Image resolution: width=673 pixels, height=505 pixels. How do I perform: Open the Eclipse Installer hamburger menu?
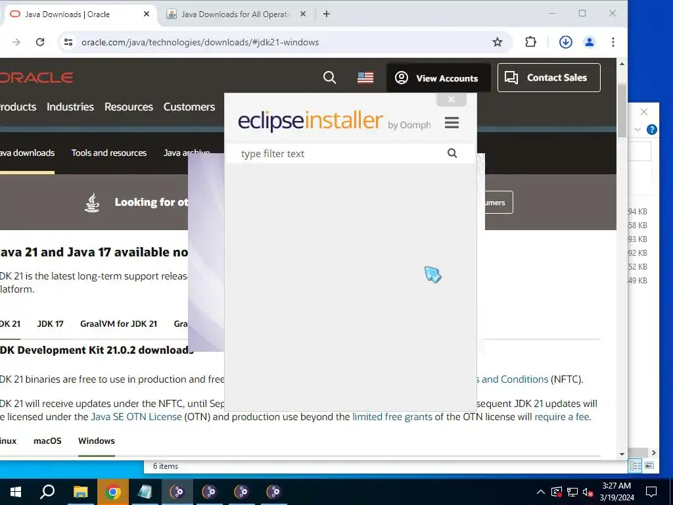[452, 123]
